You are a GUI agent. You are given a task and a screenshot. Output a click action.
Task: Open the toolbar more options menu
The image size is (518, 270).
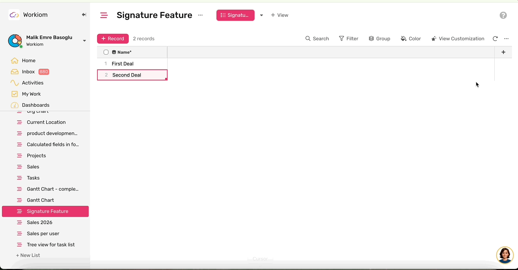tap(506, 39)
